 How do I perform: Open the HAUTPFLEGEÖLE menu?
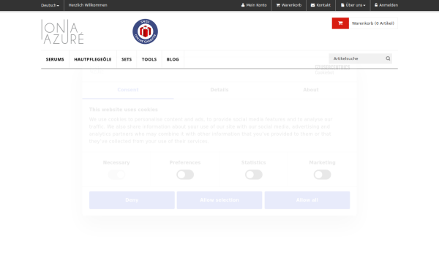(93, 59)
